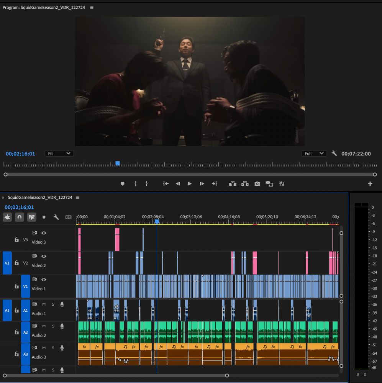Lock the Video 3 track

(16, 240)
